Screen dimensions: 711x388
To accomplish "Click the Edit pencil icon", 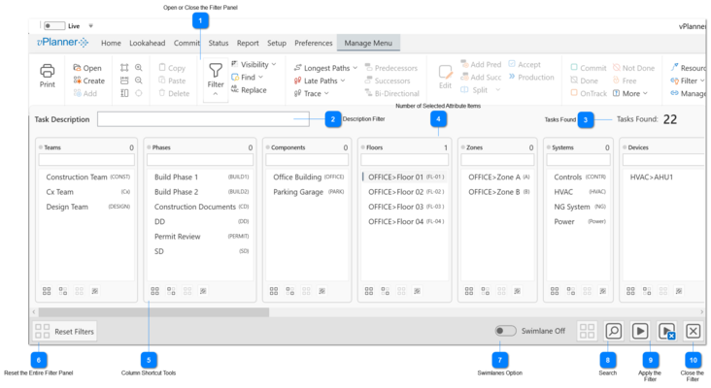I will pyautogui.click(x=445, y=73).
